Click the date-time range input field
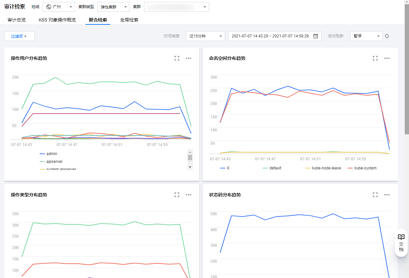 tap(275, 36)
